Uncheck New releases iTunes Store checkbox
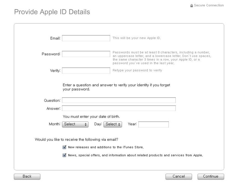 [x=64, y=147]
